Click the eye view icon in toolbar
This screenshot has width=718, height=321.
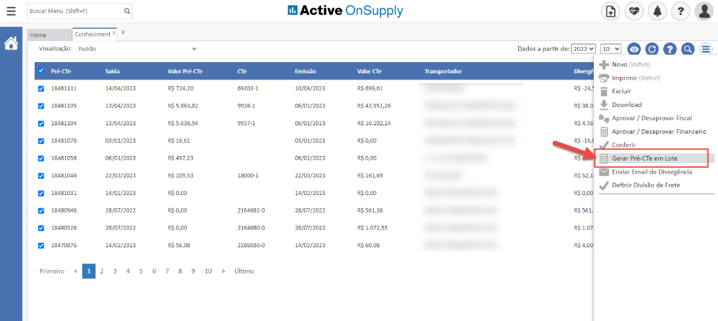click(634, 49)
